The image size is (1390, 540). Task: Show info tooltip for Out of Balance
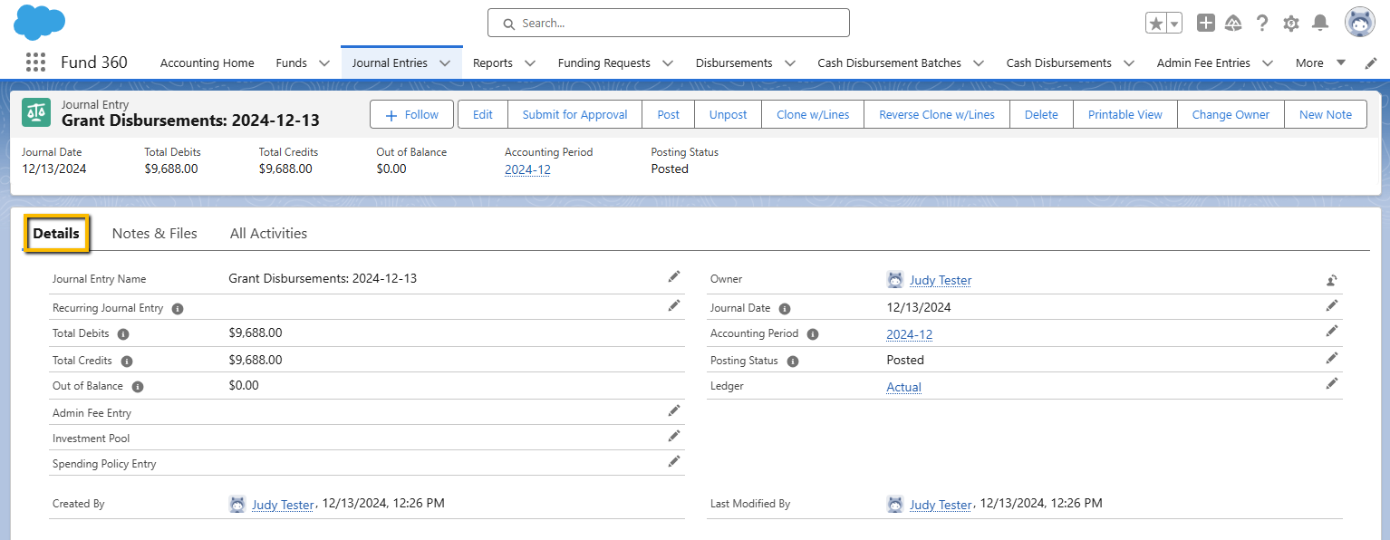138,387
